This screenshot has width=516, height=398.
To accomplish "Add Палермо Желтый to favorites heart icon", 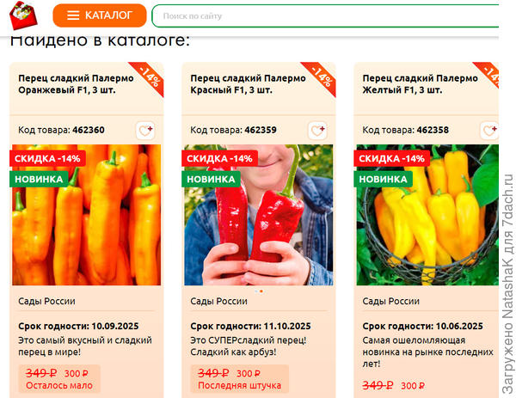I will click(x=489, y=131).
